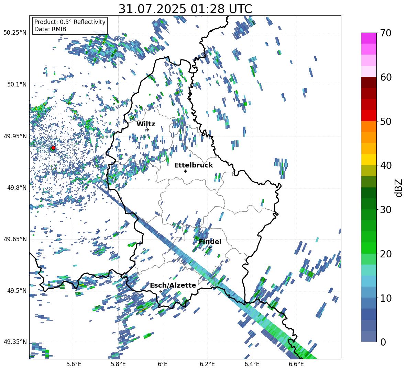Click the Wiltz city label
Viewport: 407px width, 371px height.
[146, 124]
